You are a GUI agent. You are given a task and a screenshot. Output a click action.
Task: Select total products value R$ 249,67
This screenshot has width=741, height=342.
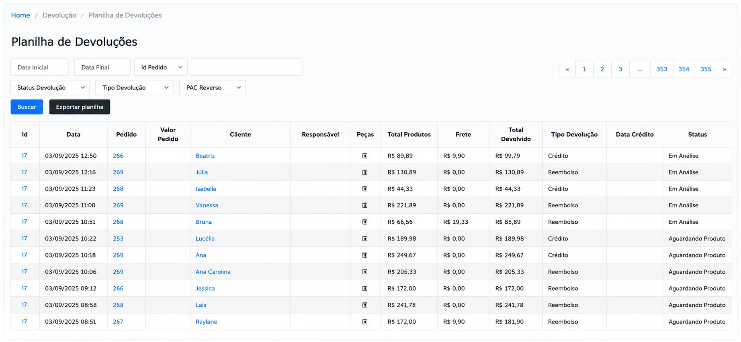pos(402,255)
